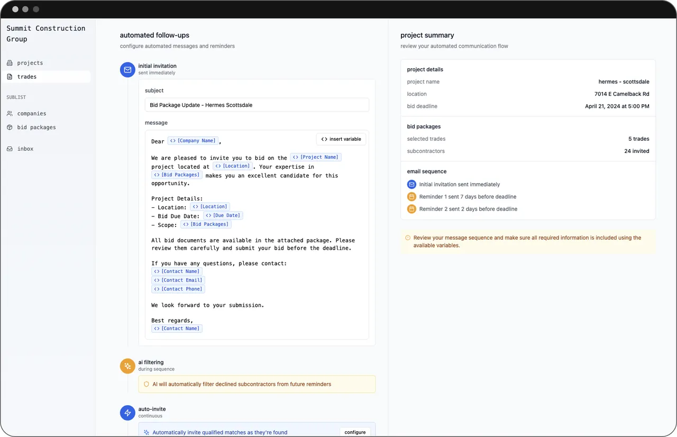Click the shield icon in AI filter notice
677x437 pixels.
(x=147, y=384)
